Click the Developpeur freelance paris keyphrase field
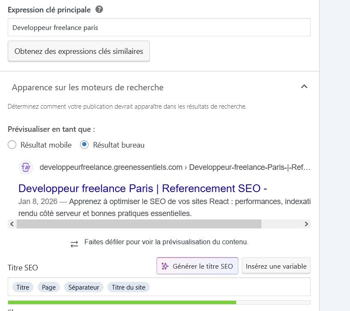 click(159, 27)
